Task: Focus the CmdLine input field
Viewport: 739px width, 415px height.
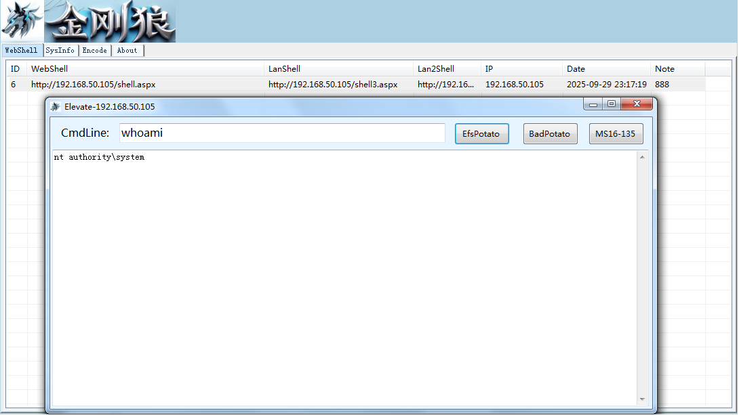Action: 282,133
